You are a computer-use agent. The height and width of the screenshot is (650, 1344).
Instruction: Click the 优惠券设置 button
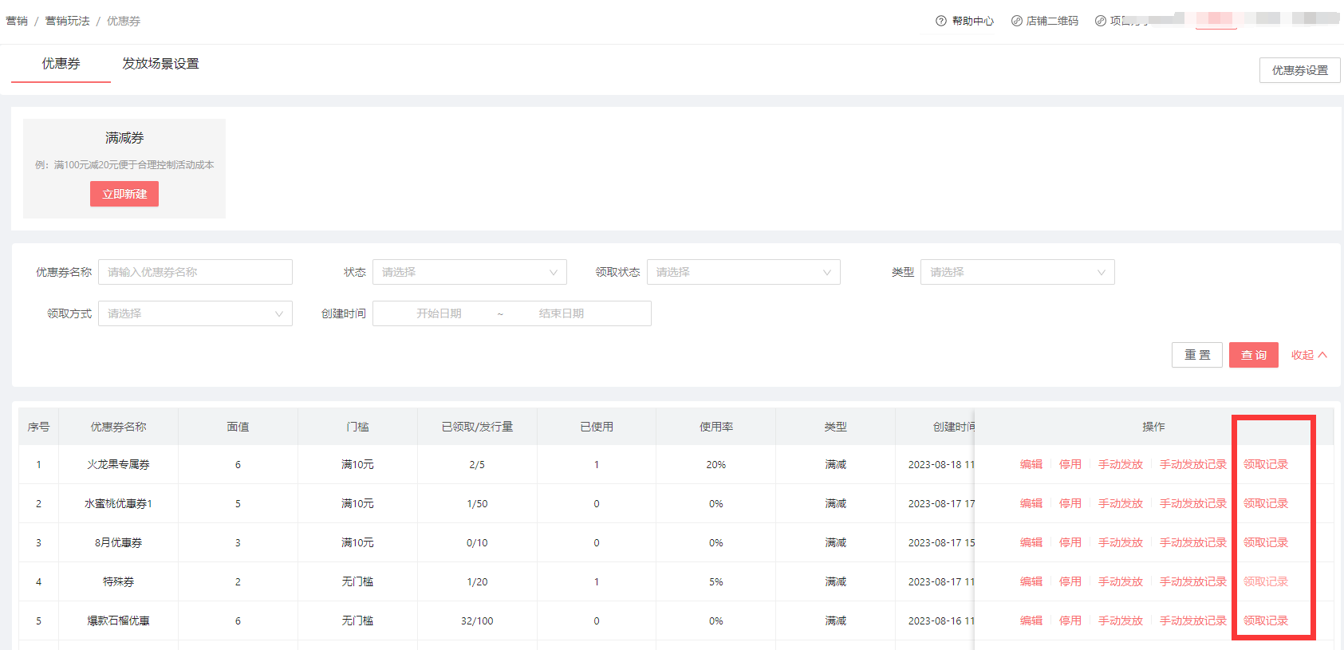1299,70
